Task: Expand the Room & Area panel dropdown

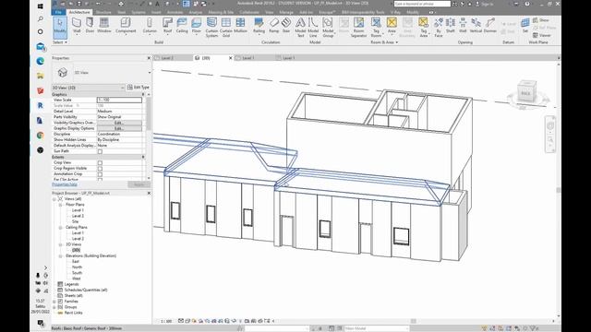Action: tap(384, 42)
